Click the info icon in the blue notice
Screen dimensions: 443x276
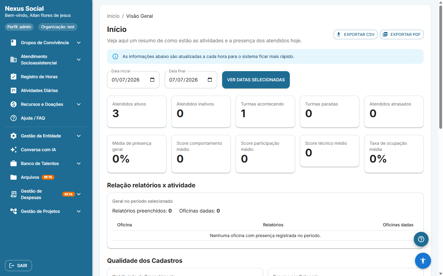click(115, 56)
